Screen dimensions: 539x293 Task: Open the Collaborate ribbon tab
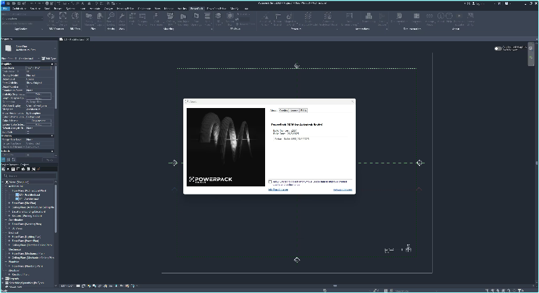(x=144, y=8)
